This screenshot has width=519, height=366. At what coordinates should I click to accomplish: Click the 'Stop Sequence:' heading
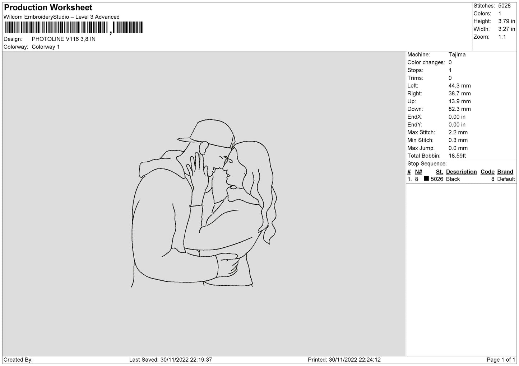(x=427, y=164)
